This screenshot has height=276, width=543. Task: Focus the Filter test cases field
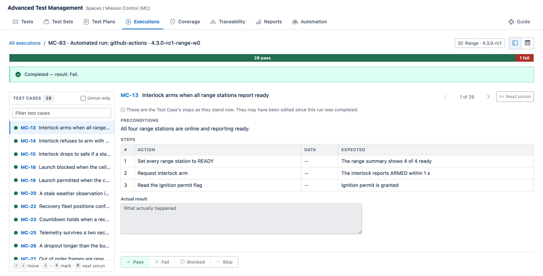click(62, 113)
